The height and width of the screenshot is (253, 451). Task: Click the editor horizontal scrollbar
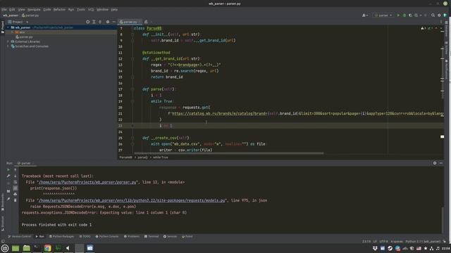[228, 153]
